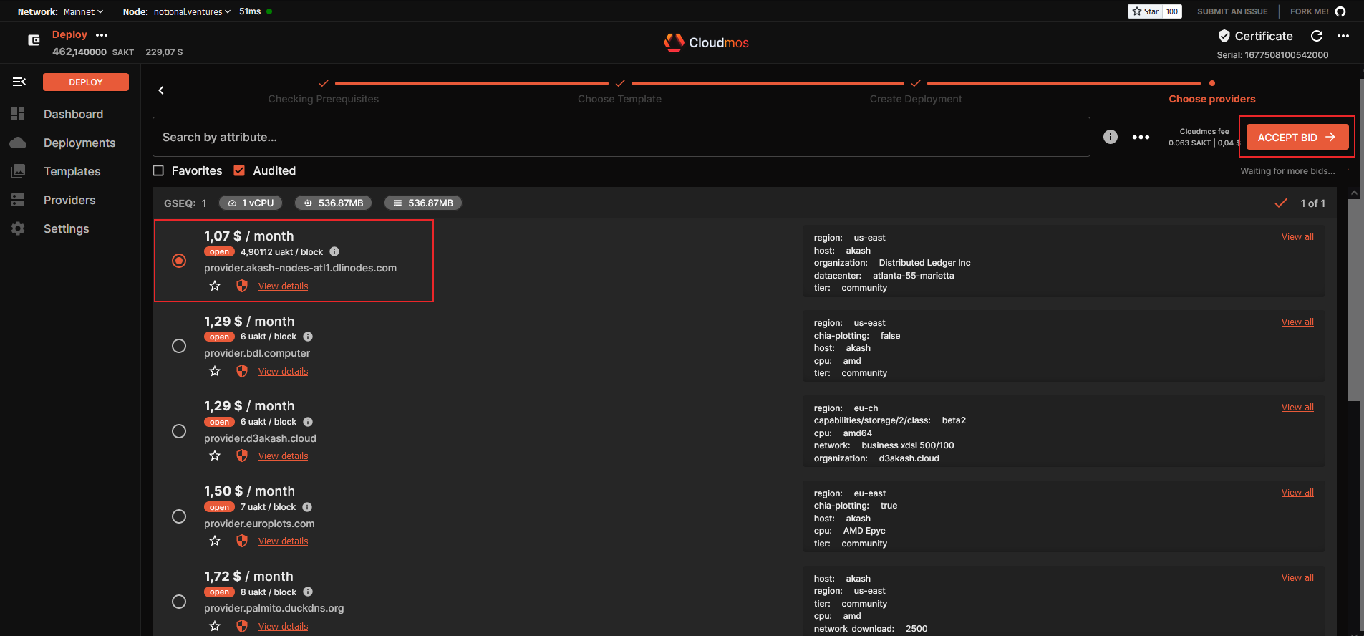Uncheck the Audited filter checkbox
Image resolution: width=1364 pixels, height=636 pixels.
240,170
